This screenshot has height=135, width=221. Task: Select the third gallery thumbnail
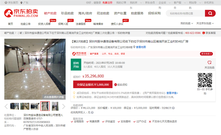pyautogui.click(x=35, y=106)
